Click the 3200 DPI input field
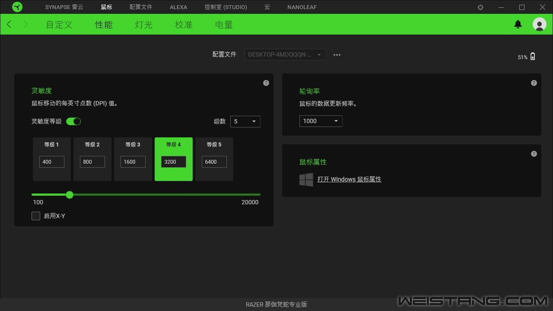 coord(174,162)
